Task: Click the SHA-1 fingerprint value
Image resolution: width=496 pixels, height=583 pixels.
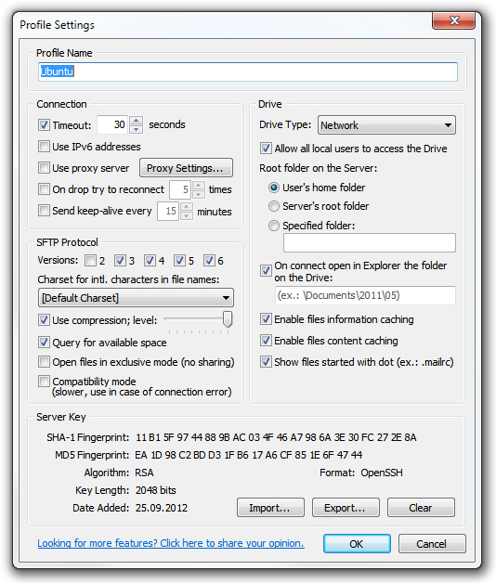Action: (276, 437)
